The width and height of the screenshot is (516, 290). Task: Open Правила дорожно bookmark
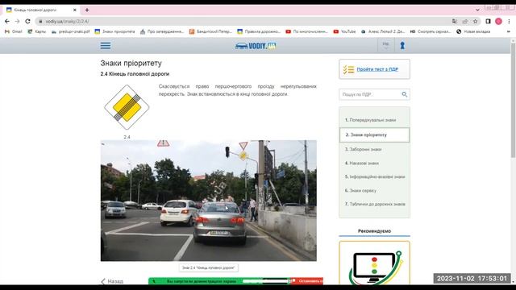pyautogui.click(x=259, y=31)
